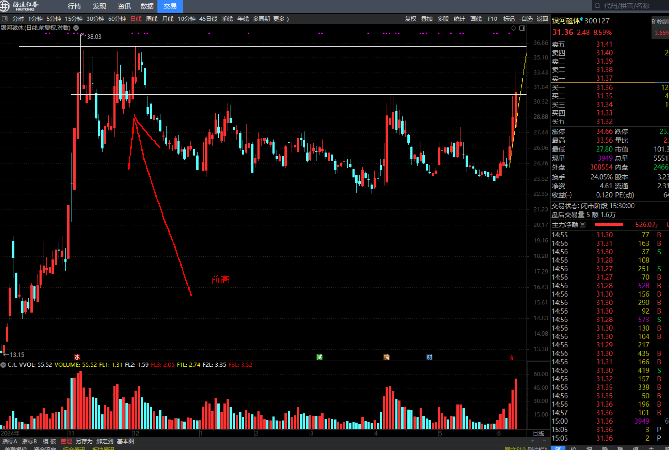
Task: Open the CJL indicator dropdown icon
Action: pyautogui.click(x=3, y=365)
